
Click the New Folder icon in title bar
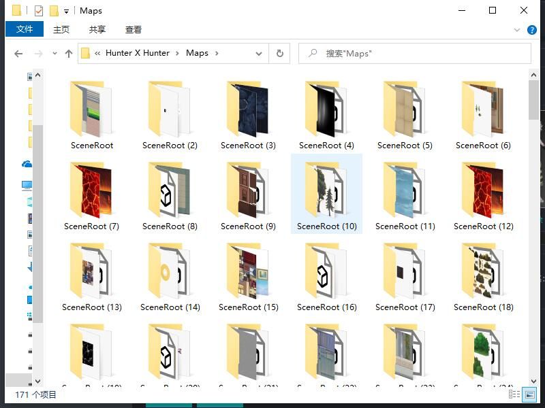pos(54,11)
